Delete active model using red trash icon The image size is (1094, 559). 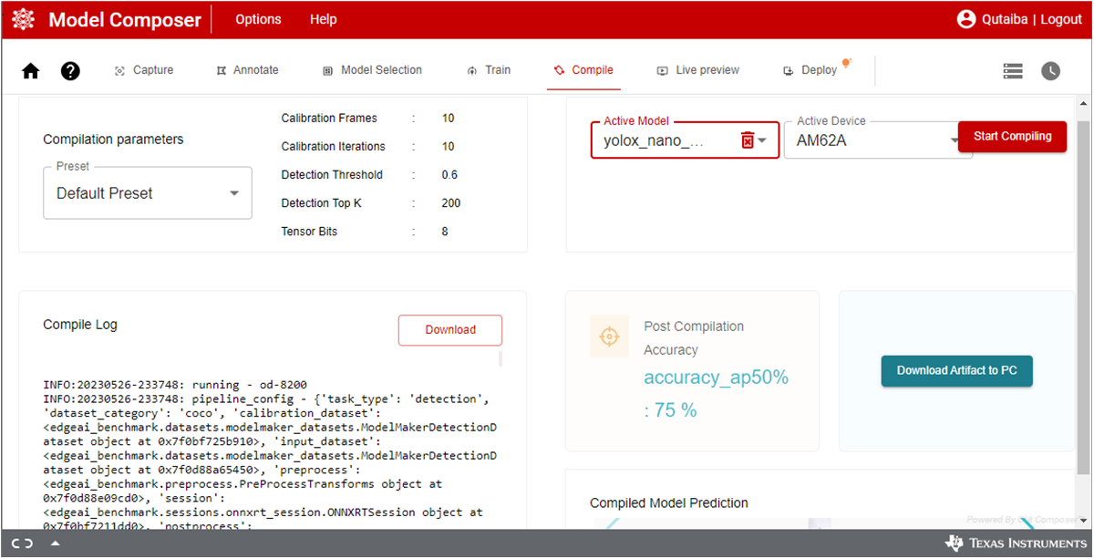(748, 140)
